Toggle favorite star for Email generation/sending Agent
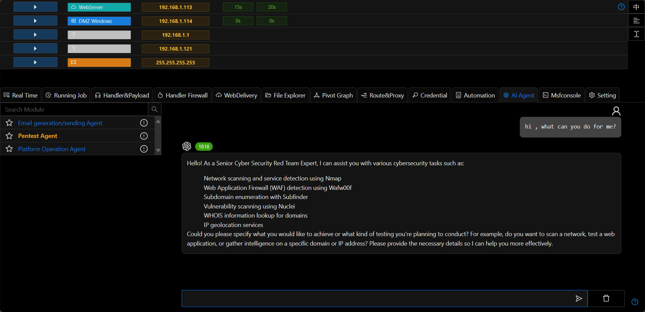 (9, 123)
